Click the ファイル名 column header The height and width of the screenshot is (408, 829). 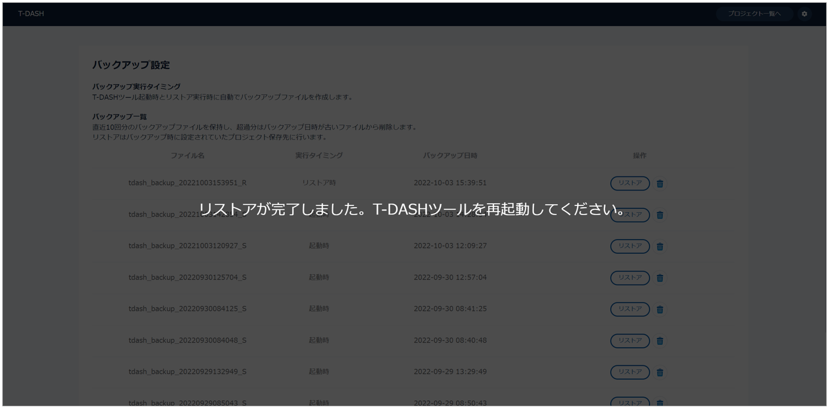tap(187, 155)
